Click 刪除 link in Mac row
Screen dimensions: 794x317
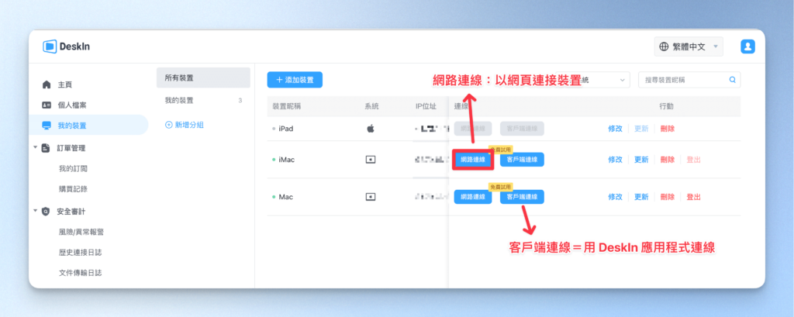click(668, 197)
